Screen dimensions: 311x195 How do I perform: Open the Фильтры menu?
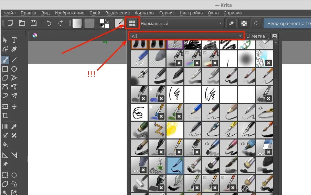click(144, 13)
